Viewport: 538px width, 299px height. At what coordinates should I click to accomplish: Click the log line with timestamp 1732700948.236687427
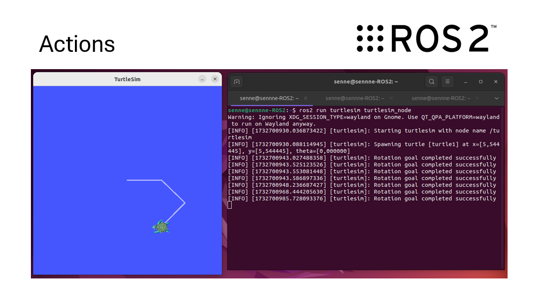(362, 185)
